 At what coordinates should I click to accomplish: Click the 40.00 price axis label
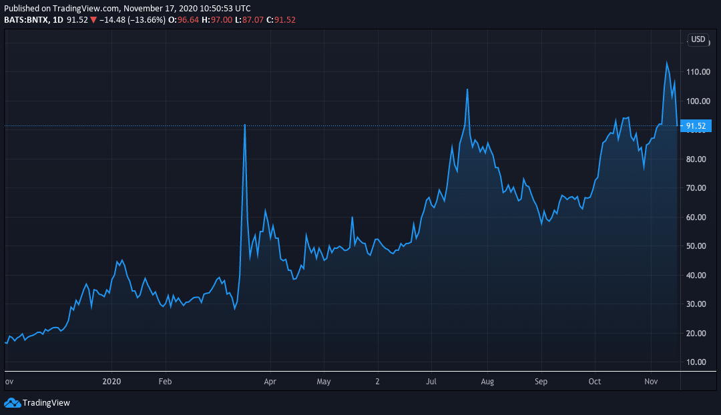(x=696, y=276)
